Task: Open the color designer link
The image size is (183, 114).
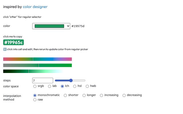Action: [x=35, y=7]
